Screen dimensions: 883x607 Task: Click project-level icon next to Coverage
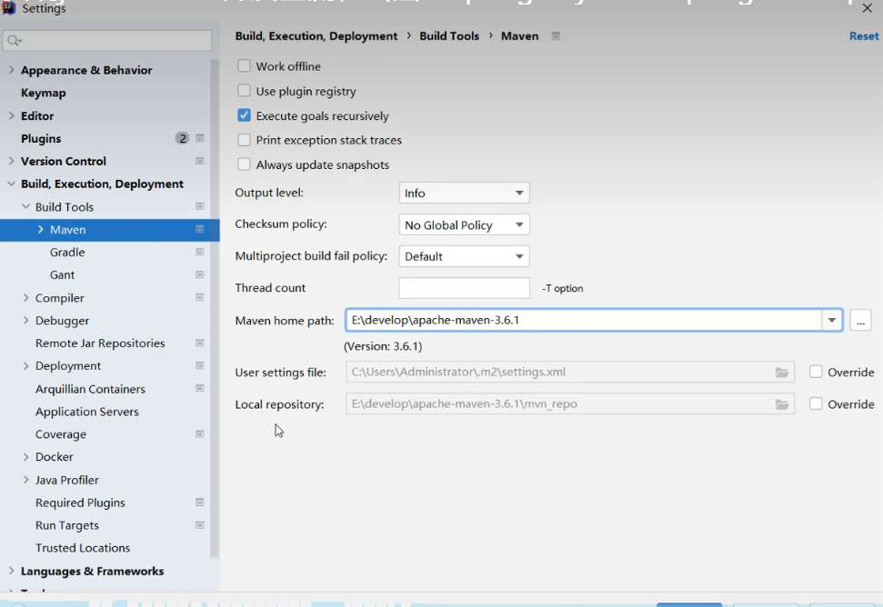(x=200, y=434)
